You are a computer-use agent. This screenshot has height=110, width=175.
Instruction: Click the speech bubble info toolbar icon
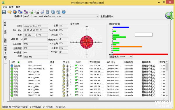(x=58, y=12)
